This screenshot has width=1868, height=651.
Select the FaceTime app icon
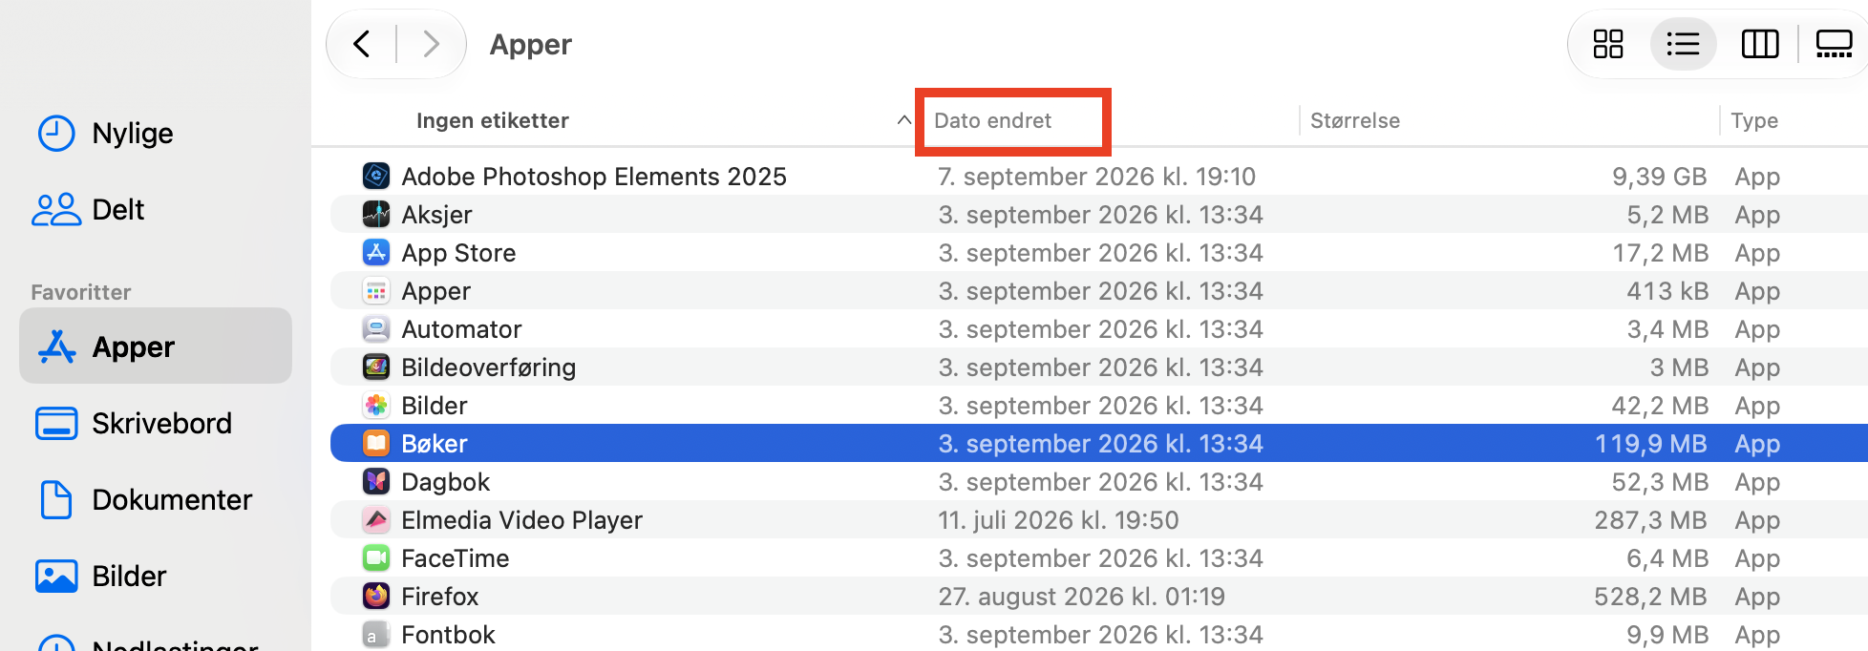[x=376, y=557]
